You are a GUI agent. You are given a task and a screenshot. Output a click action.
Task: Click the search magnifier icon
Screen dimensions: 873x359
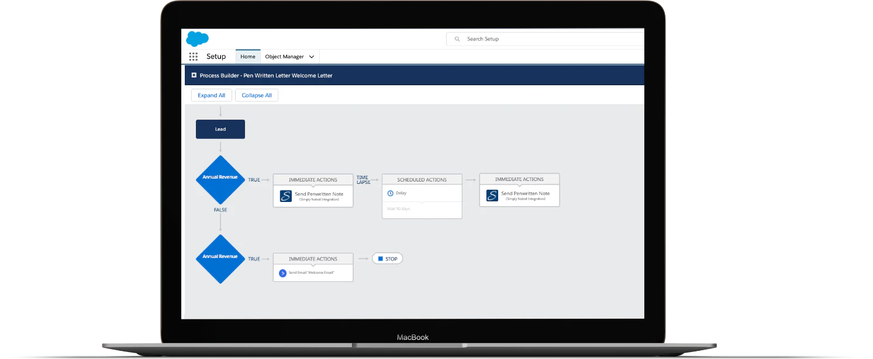tap(457, 39)
